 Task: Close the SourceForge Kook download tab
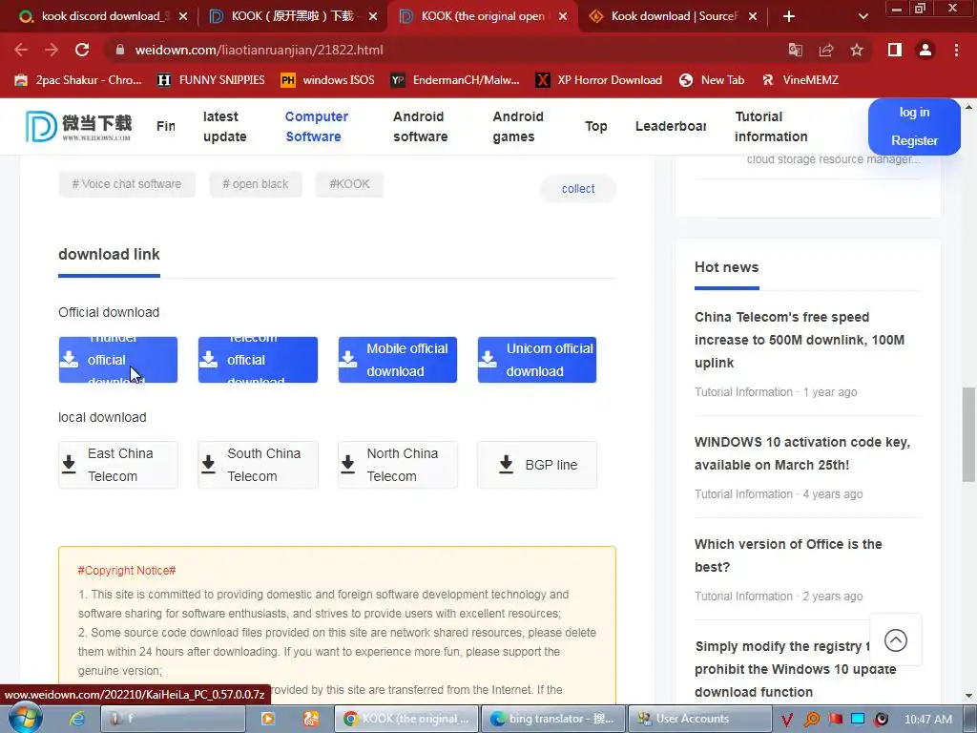tap(753, 16)
